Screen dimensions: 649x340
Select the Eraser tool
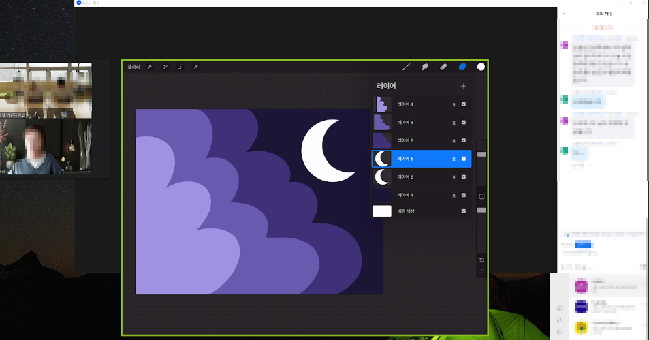point(443,67)
